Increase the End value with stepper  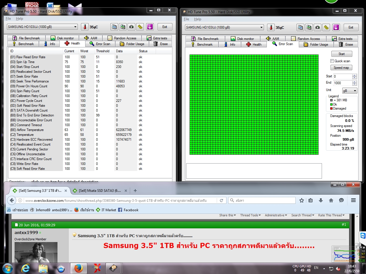(355, 82)
